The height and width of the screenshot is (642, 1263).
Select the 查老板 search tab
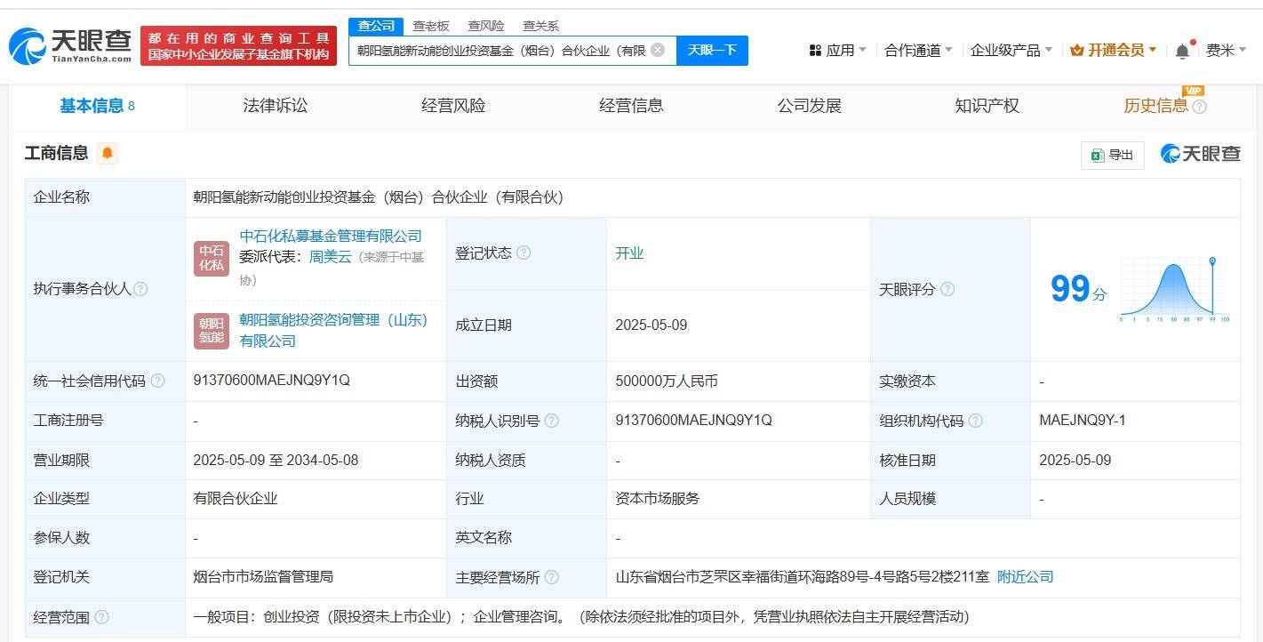(431, 26)
